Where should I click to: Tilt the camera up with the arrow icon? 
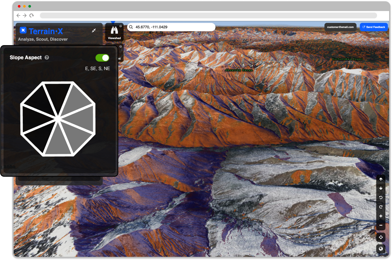[381, 179]
